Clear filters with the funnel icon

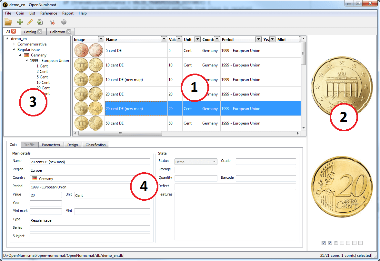(x=52, y=22)
